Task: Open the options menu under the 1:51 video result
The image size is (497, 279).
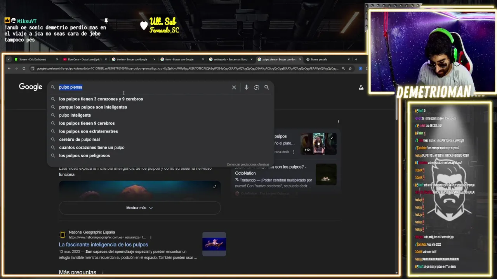Action: tap(294, 152)
